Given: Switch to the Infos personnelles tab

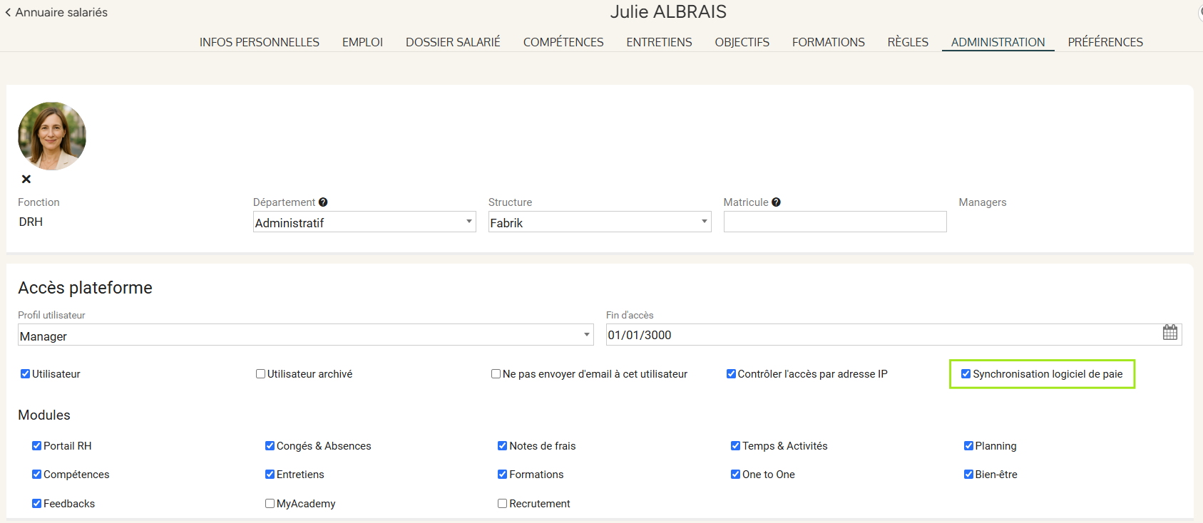Looking at the screenshot, I should [x=259, y=42].
